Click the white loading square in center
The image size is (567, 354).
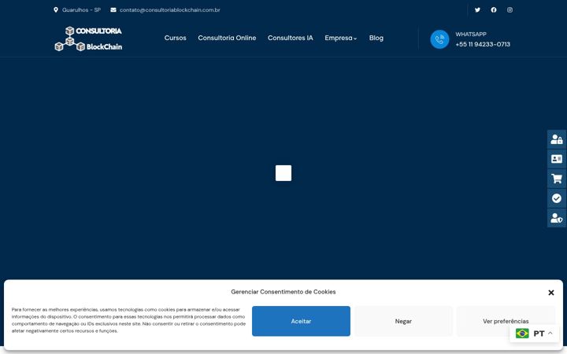pyautogui.click(x=283, y=173)
